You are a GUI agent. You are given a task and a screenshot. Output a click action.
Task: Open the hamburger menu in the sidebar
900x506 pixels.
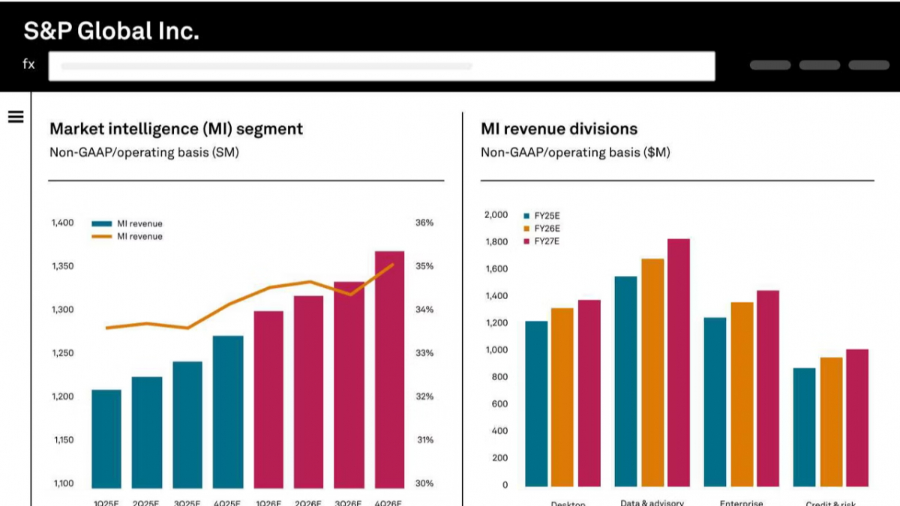16,117
